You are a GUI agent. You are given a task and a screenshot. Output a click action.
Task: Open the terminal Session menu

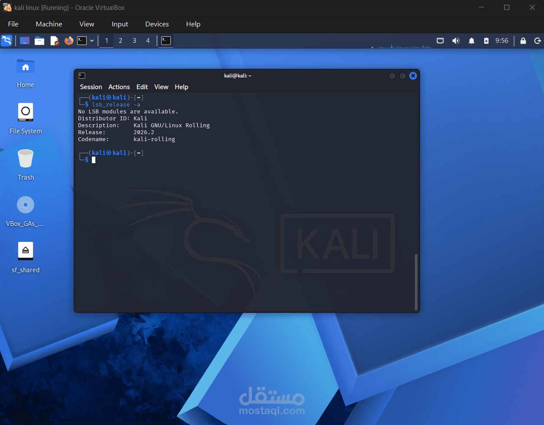tap(91, 87)
